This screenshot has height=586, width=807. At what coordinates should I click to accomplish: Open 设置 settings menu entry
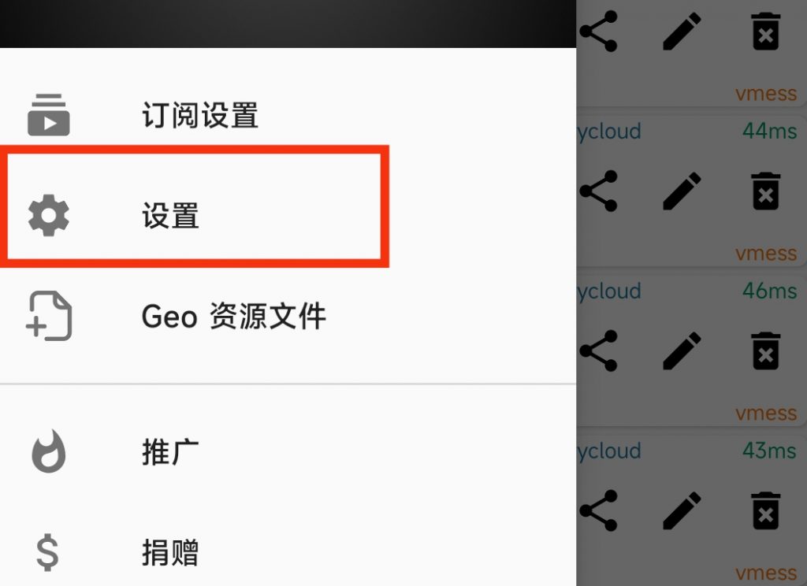pos(288,215)
